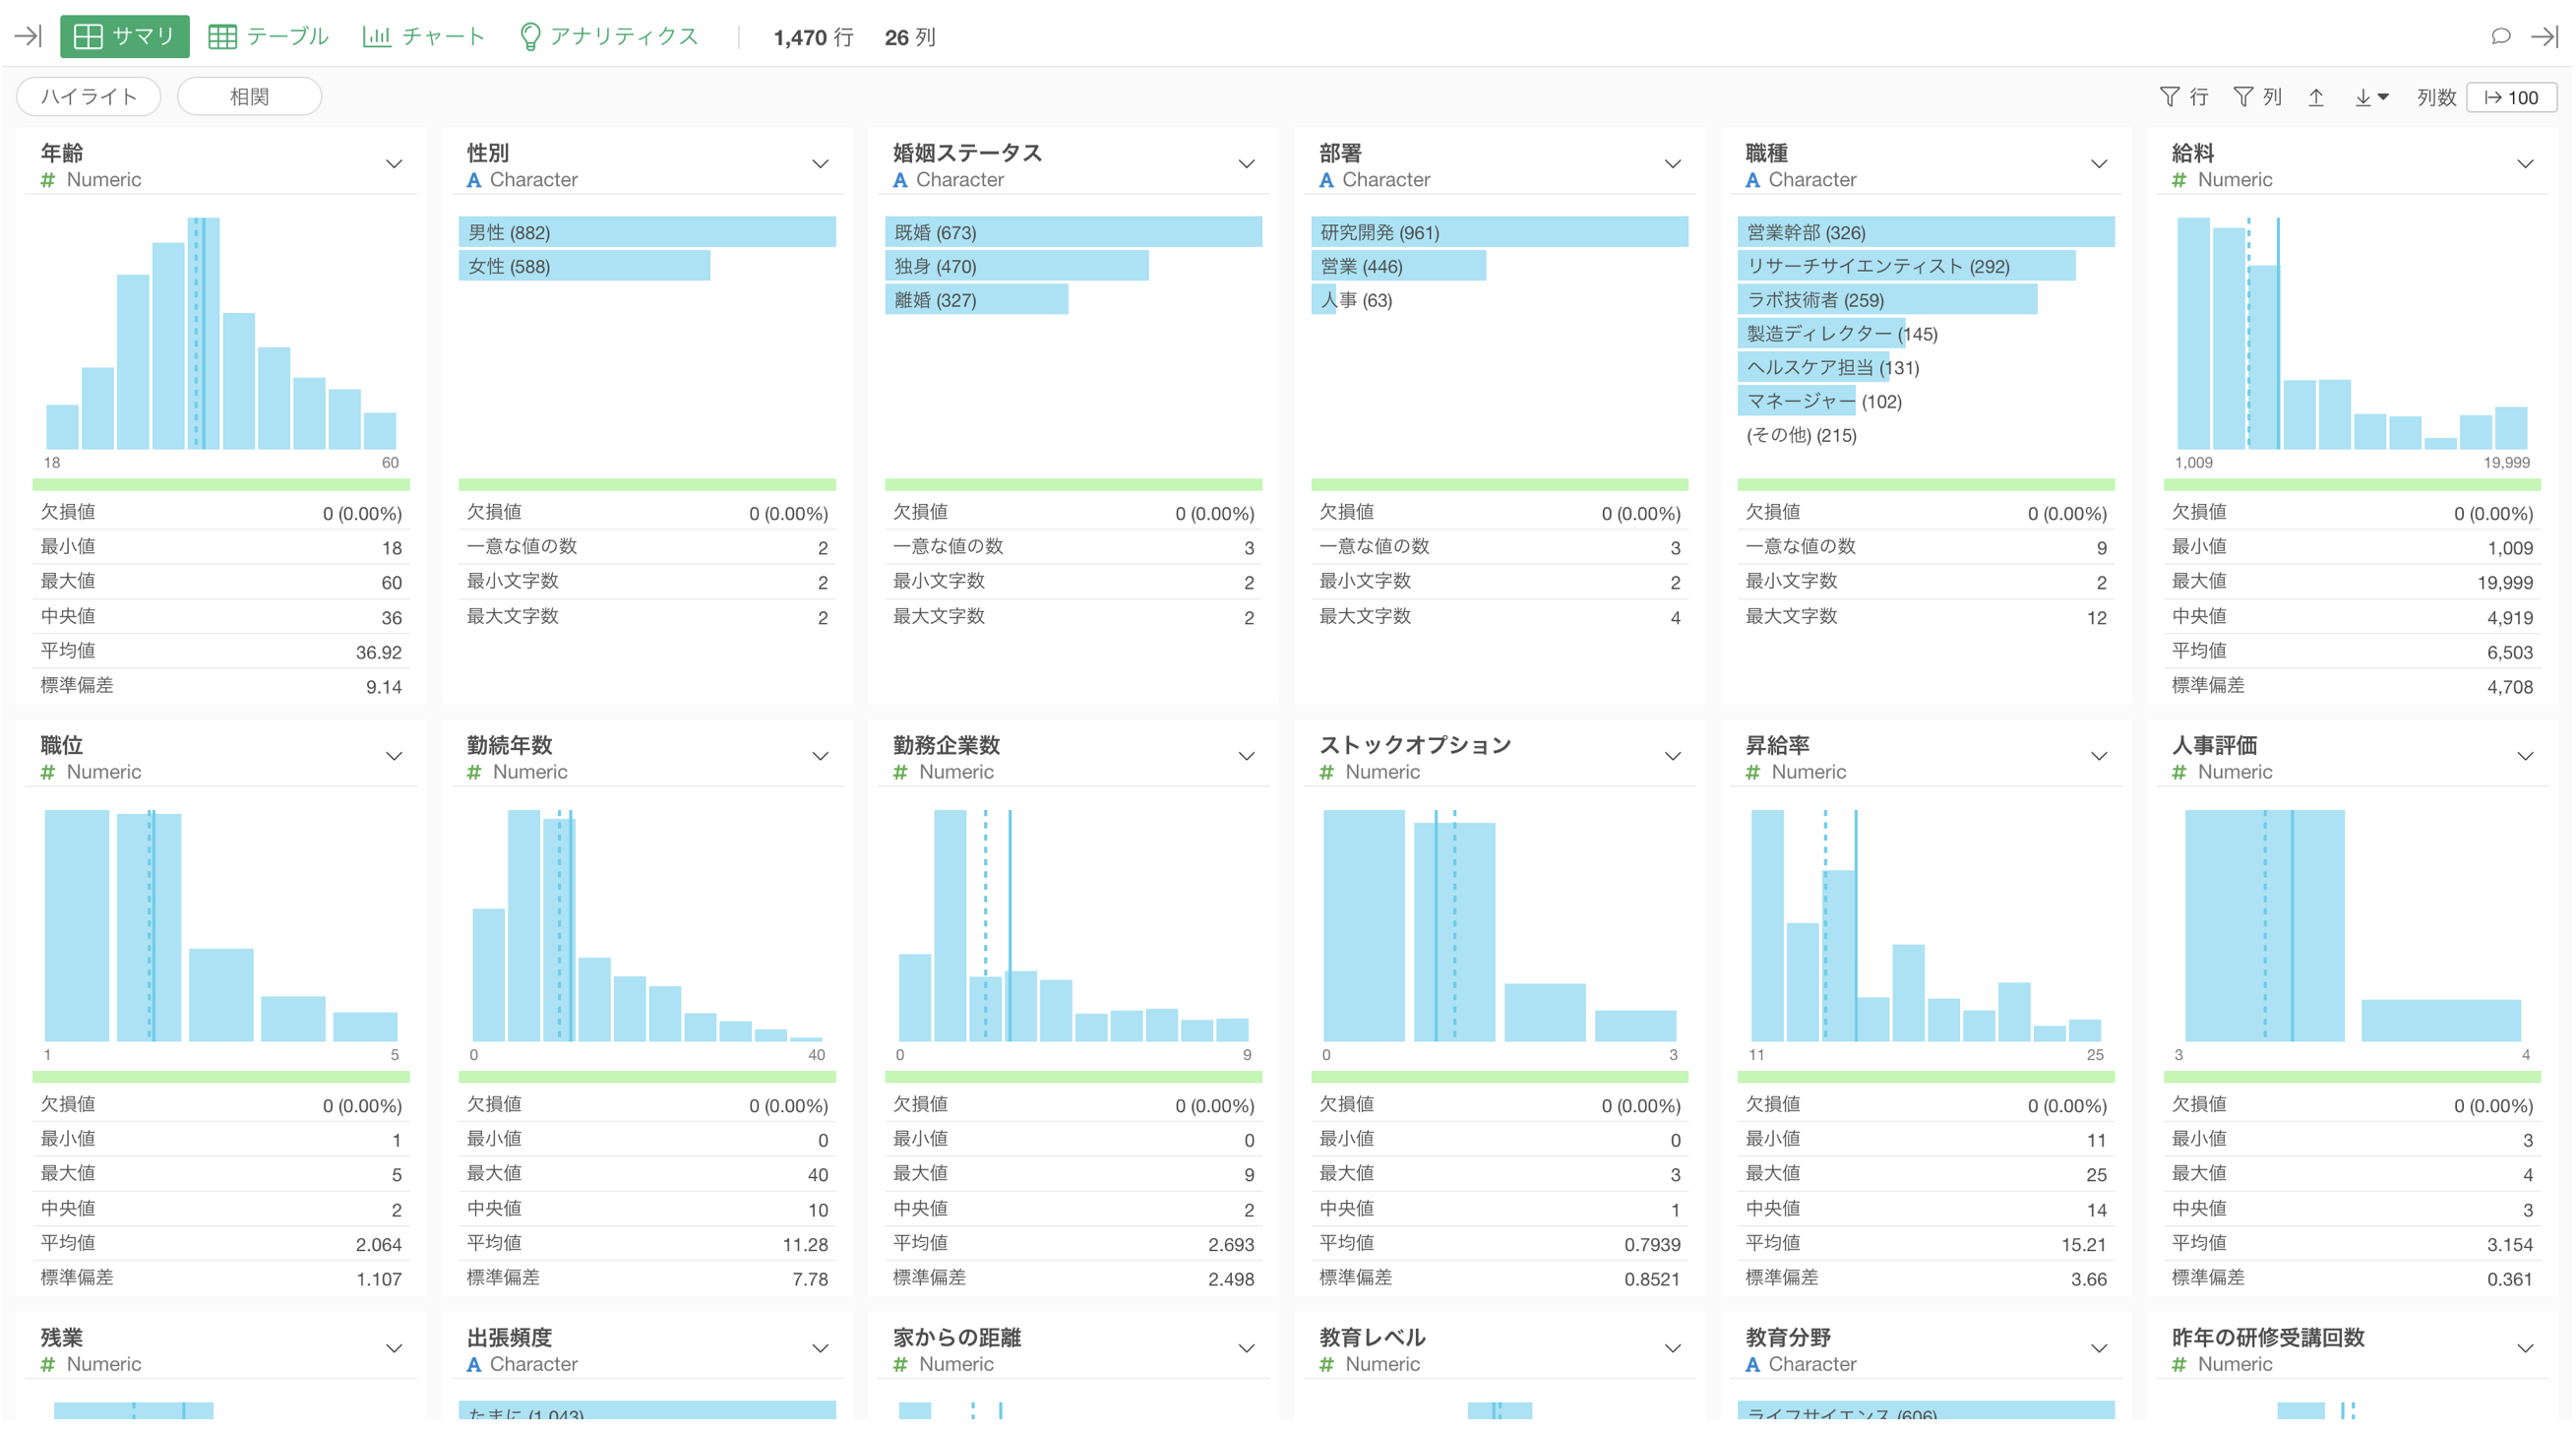Click the green missing-value bar under 部署

point(1499,485)
